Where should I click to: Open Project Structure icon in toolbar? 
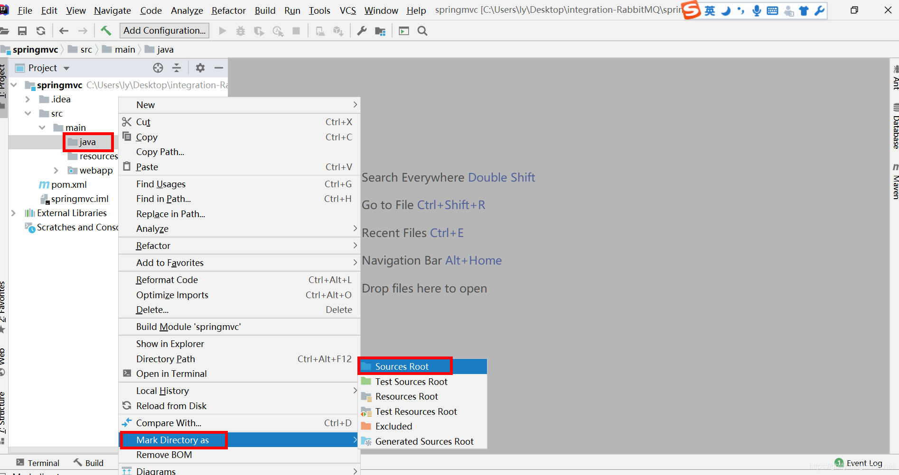pos(380,31)
